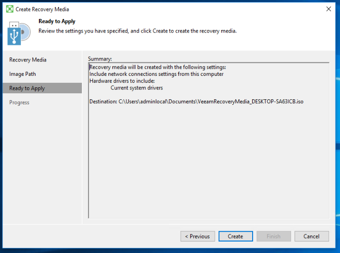Cancel the recovery media wizard
340x253 pixels.
312,236
